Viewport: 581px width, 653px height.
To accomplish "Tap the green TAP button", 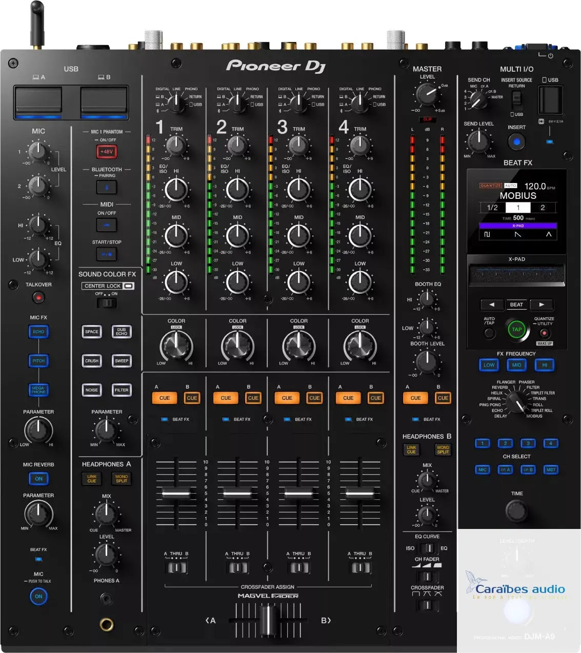I will pyautogui.click(x=516, y=330).
